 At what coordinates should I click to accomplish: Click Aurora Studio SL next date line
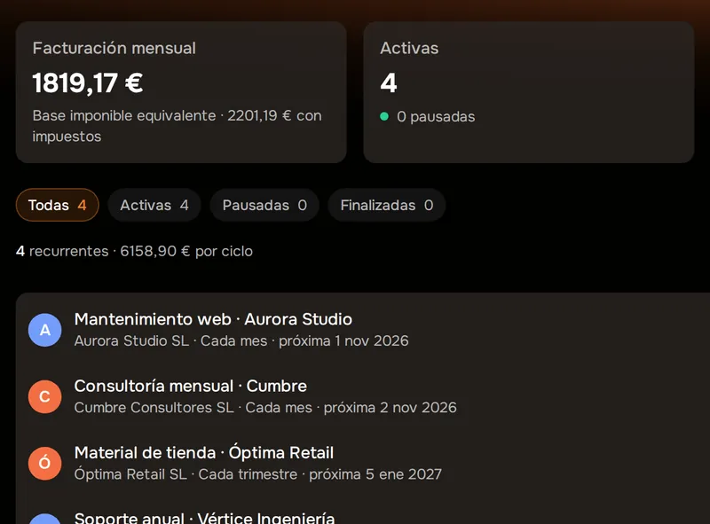click(241, 340)
